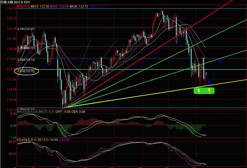Click the MACD(26,12,9) indicator parameters label
The width and height of the screenshot is (247, 168).
[27, 112]
